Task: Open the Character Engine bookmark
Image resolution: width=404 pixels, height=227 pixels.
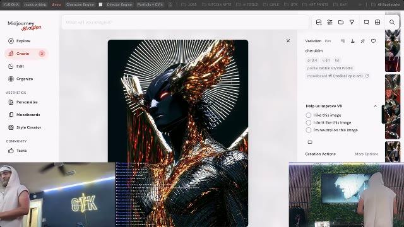Action: tap(80, 4)
